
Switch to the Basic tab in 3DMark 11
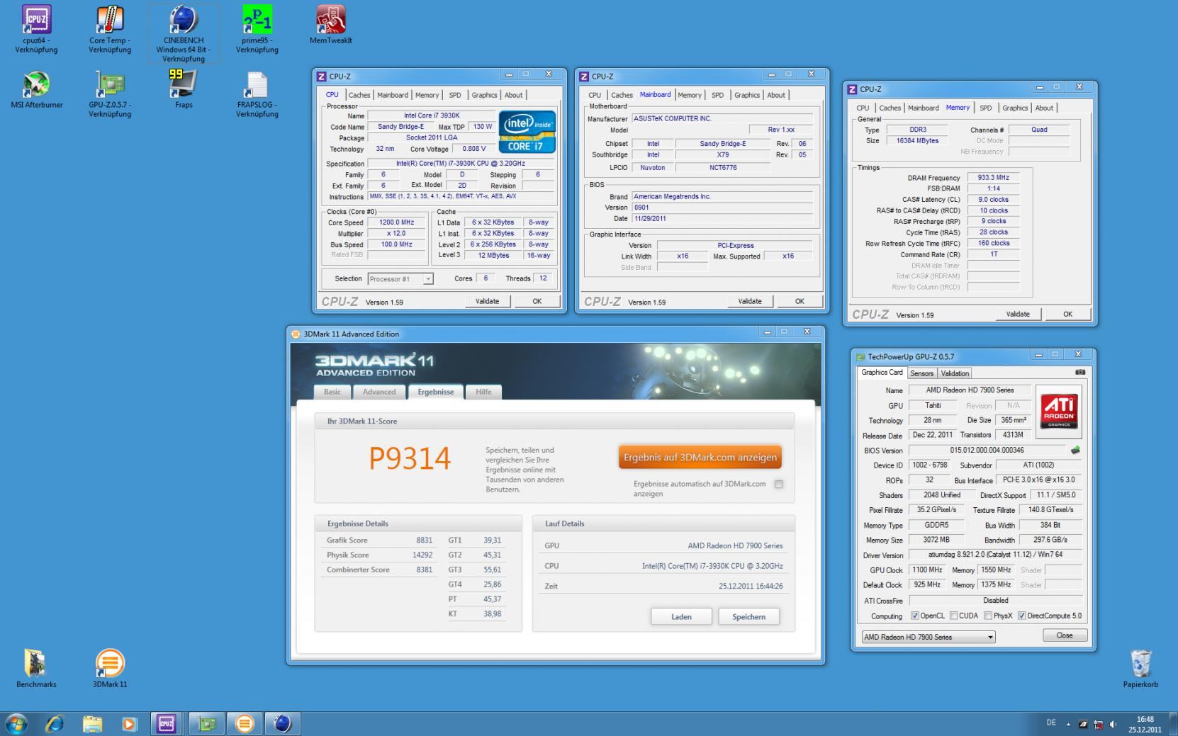tap(332, 392)
